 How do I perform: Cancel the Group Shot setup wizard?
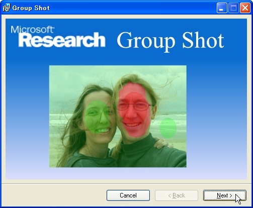(x=128, y=195)
